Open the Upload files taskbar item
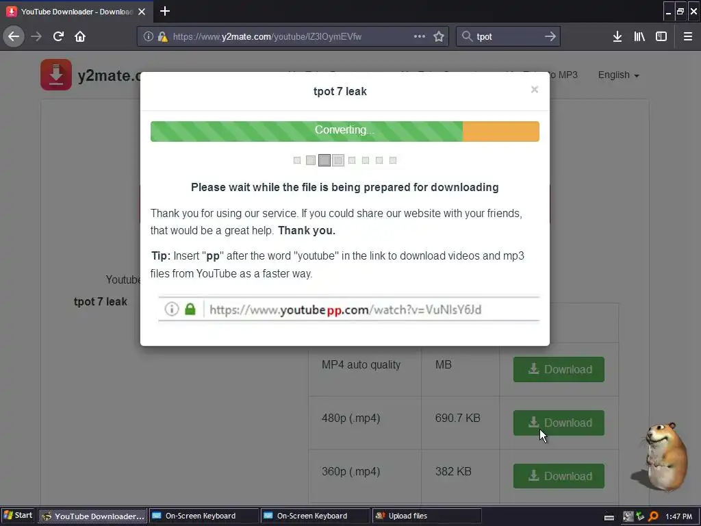Image resolution: width=701 pixels, height=526 pixels. [427, 516]
